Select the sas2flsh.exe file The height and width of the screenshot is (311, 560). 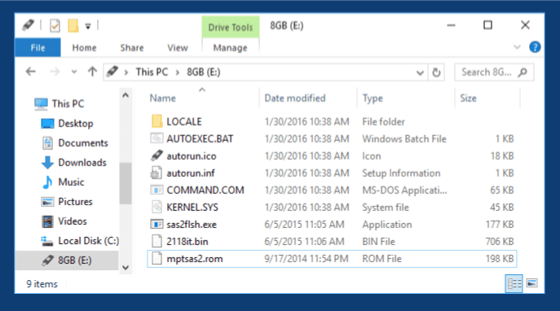coord(332,225)
